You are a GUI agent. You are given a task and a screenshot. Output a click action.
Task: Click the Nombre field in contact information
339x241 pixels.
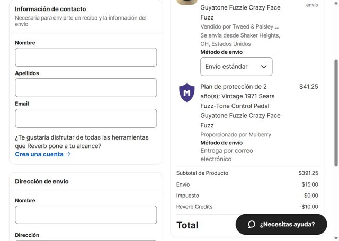[x=86, y=57]
